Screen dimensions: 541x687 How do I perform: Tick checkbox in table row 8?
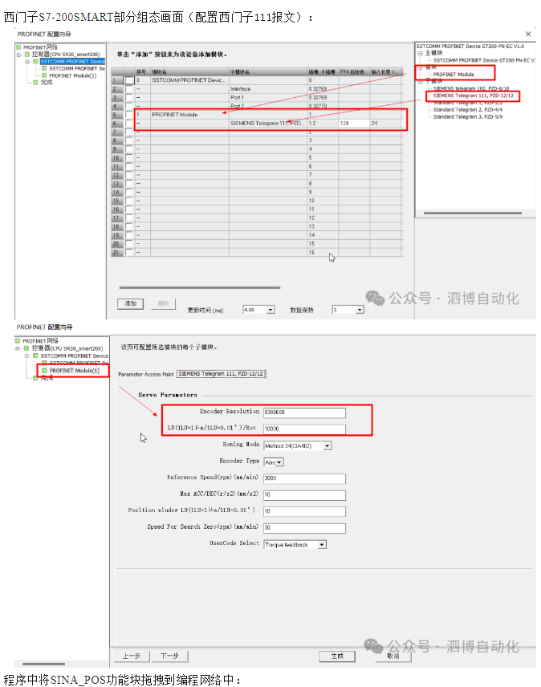128,140
